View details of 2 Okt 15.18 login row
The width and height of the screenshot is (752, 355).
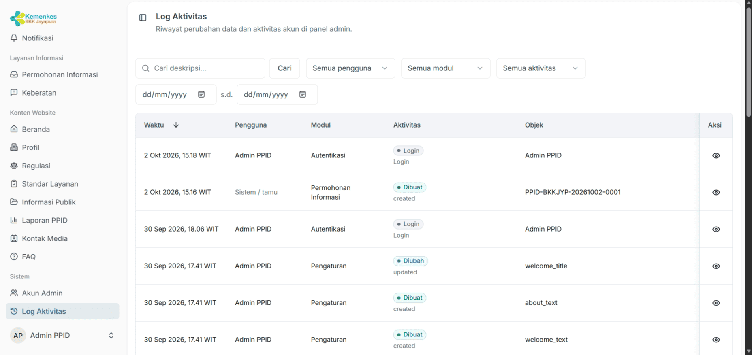click(x=716, y=156)
